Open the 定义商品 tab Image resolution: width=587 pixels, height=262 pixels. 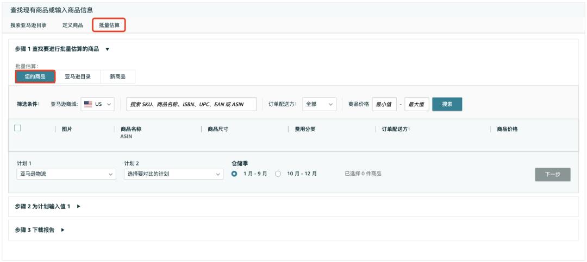pos(73,25)
